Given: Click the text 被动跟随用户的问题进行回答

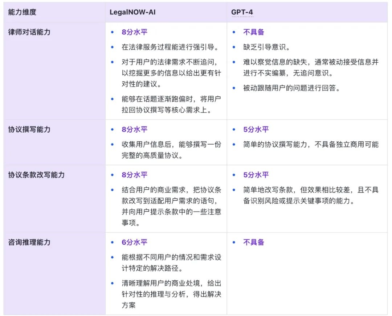Looking at the screenshot, I should point(290,88).
